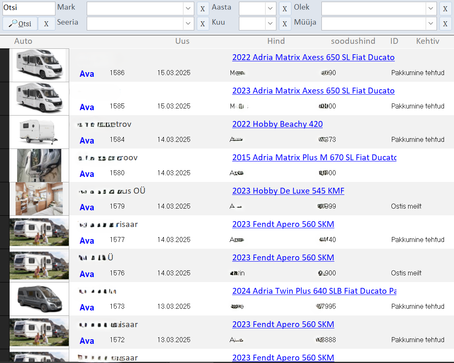Focus the Otsi search text field
The width and height of the screenshot is (454, 363).
point(29,8)
